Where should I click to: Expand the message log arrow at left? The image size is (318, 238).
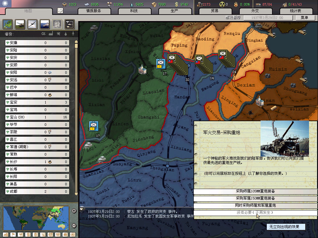click(x=82, y=209)
